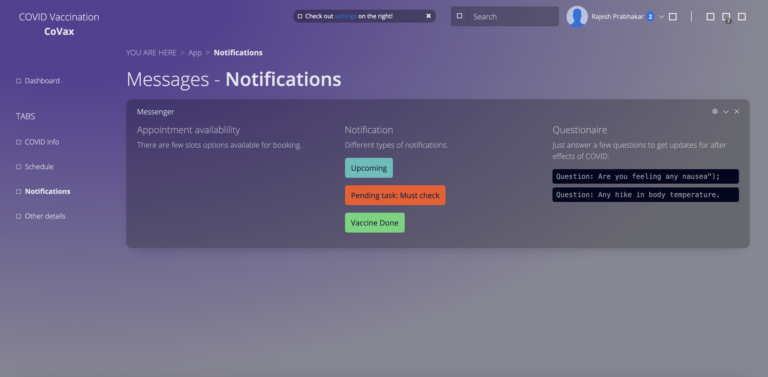The height and width of the screenshot is (377, 768).
Task: Click the orange Pending task button
Action: coord(395,195)
